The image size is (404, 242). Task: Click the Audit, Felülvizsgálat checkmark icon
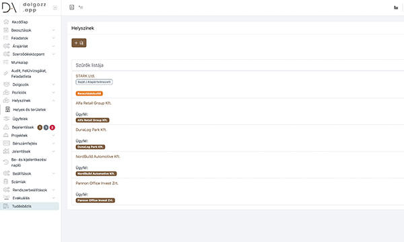click(x=5, y=73)
